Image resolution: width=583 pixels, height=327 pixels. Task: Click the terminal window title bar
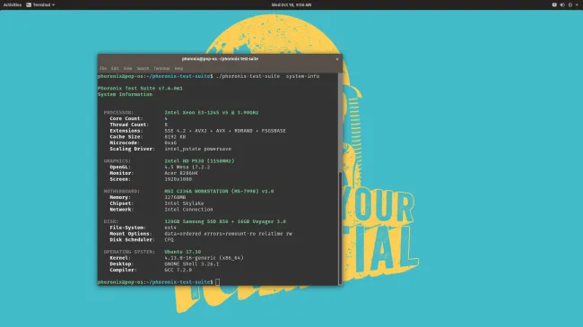(x=220, y=59)
